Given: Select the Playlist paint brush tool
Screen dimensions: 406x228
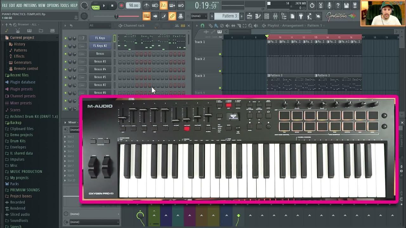Looking at the screenshot, I should click(216, 26).
